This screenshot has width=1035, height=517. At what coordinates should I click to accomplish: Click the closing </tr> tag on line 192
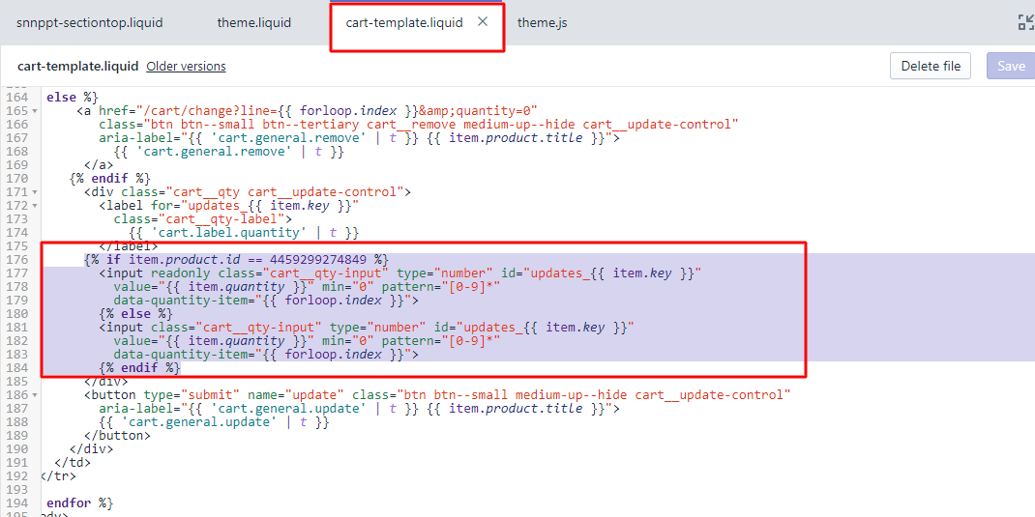click(x=58, y=476)
